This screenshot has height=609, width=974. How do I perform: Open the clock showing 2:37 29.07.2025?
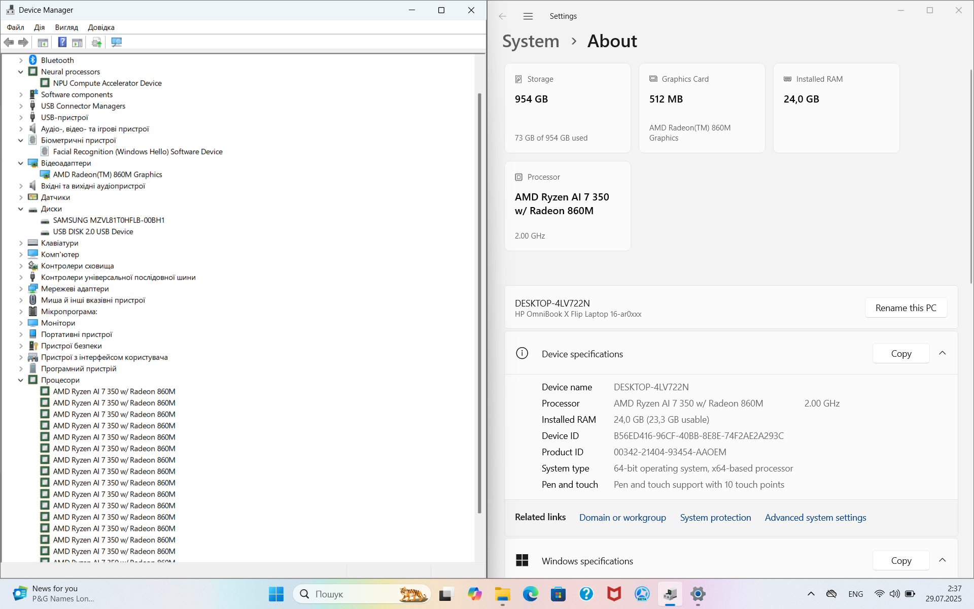click(x=944, y=594)
